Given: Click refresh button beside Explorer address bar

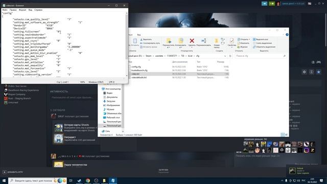Looking at the screenshot, I should point(230,56).
